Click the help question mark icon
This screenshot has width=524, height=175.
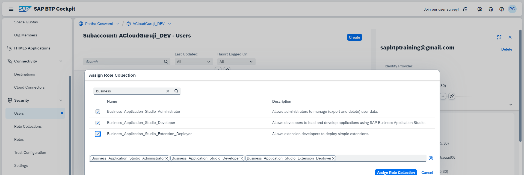(502, 9)
